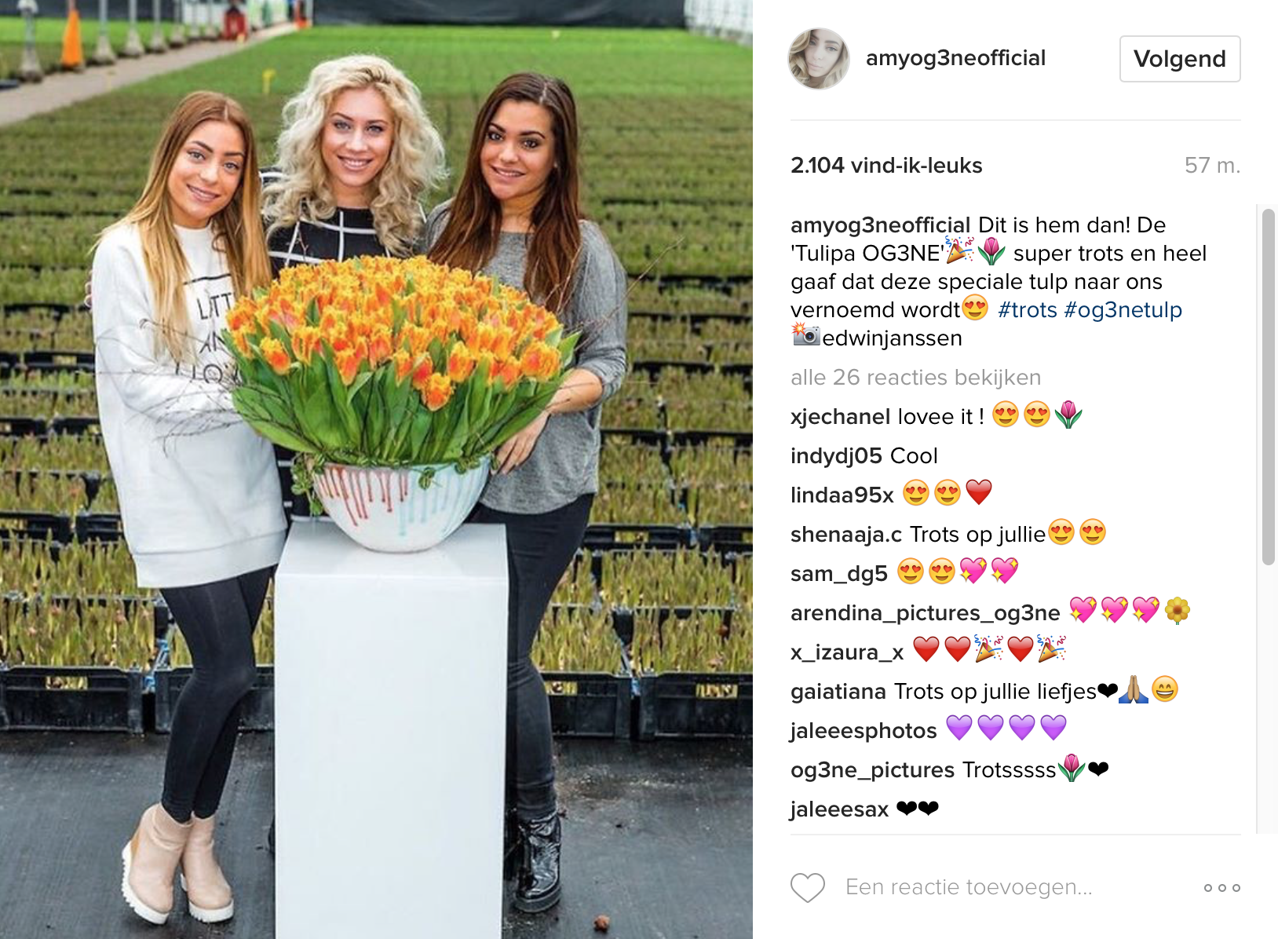Open the #og3netulp hashtag
Viewport: 1278px width, 939px height.
pos(1123,310)
